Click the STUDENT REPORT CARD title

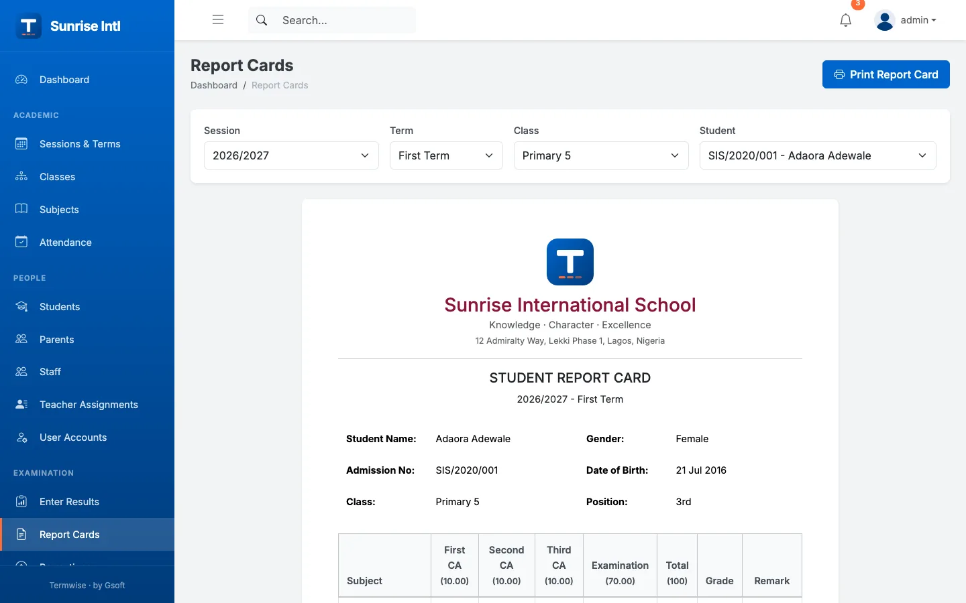pos(570,378)
